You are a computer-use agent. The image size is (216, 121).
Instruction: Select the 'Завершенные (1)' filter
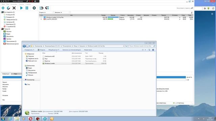[11, 19]
